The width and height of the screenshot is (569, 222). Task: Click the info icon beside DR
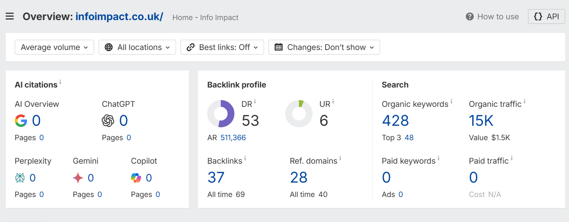(255, 101)
